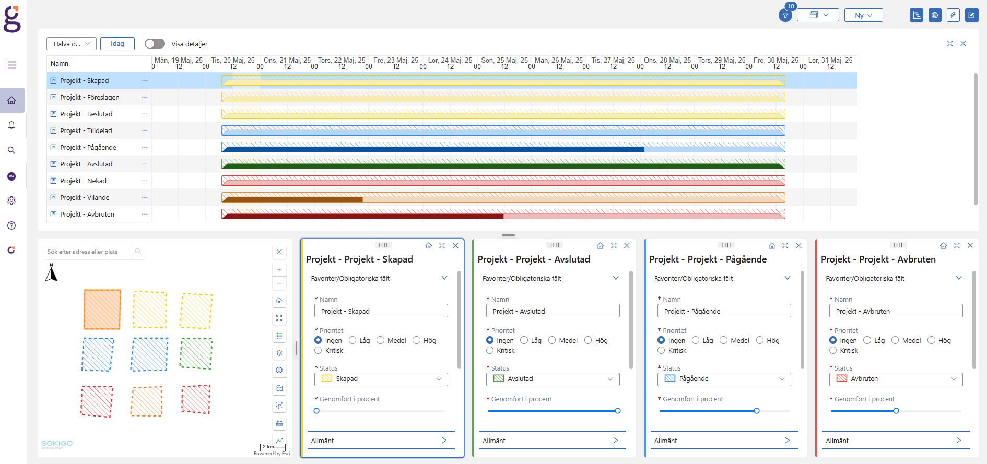Image resolution: width=987 pixels, height=464 pixels.
Task: Open notifications bell in left sidebar
Action: [x=11, y=125]
